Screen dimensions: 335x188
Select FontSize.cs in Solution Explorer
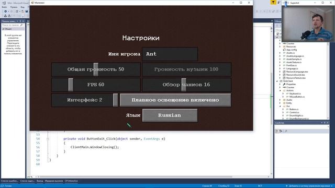tap(292, 65)
